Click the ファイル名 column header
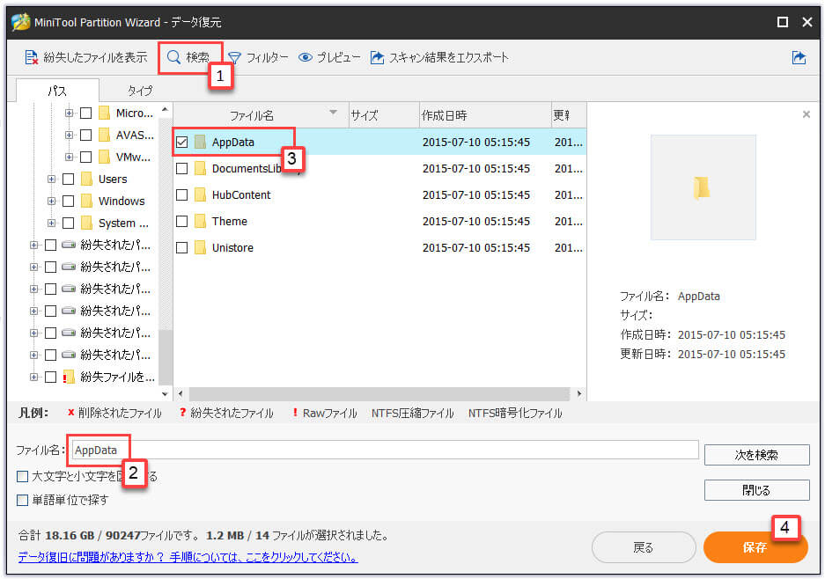 coord(261,115)
